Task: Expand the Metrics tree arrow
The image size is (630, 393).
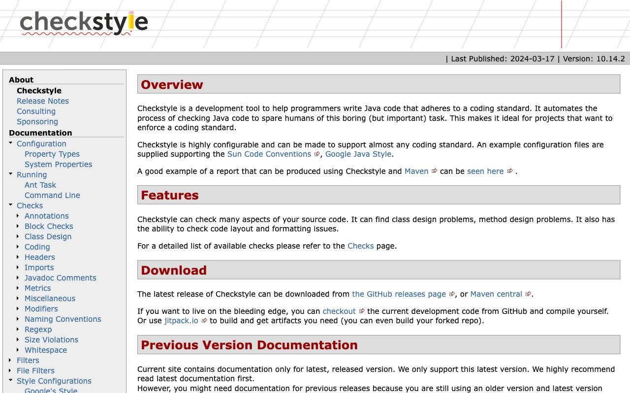Action: pos(18,288)
